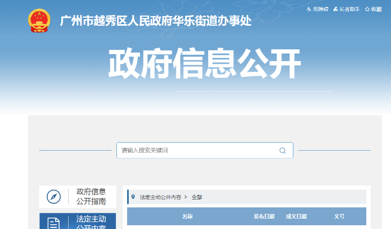Viewport: 391px width, 229px height.
Task: Click the 成文日期 column header
Action: click(x=296, y=217)
